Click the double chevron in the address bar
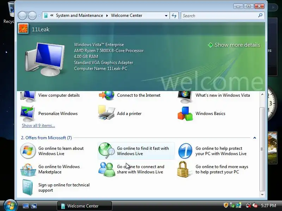This screenshot has width=282, height=211. point(52,15)
